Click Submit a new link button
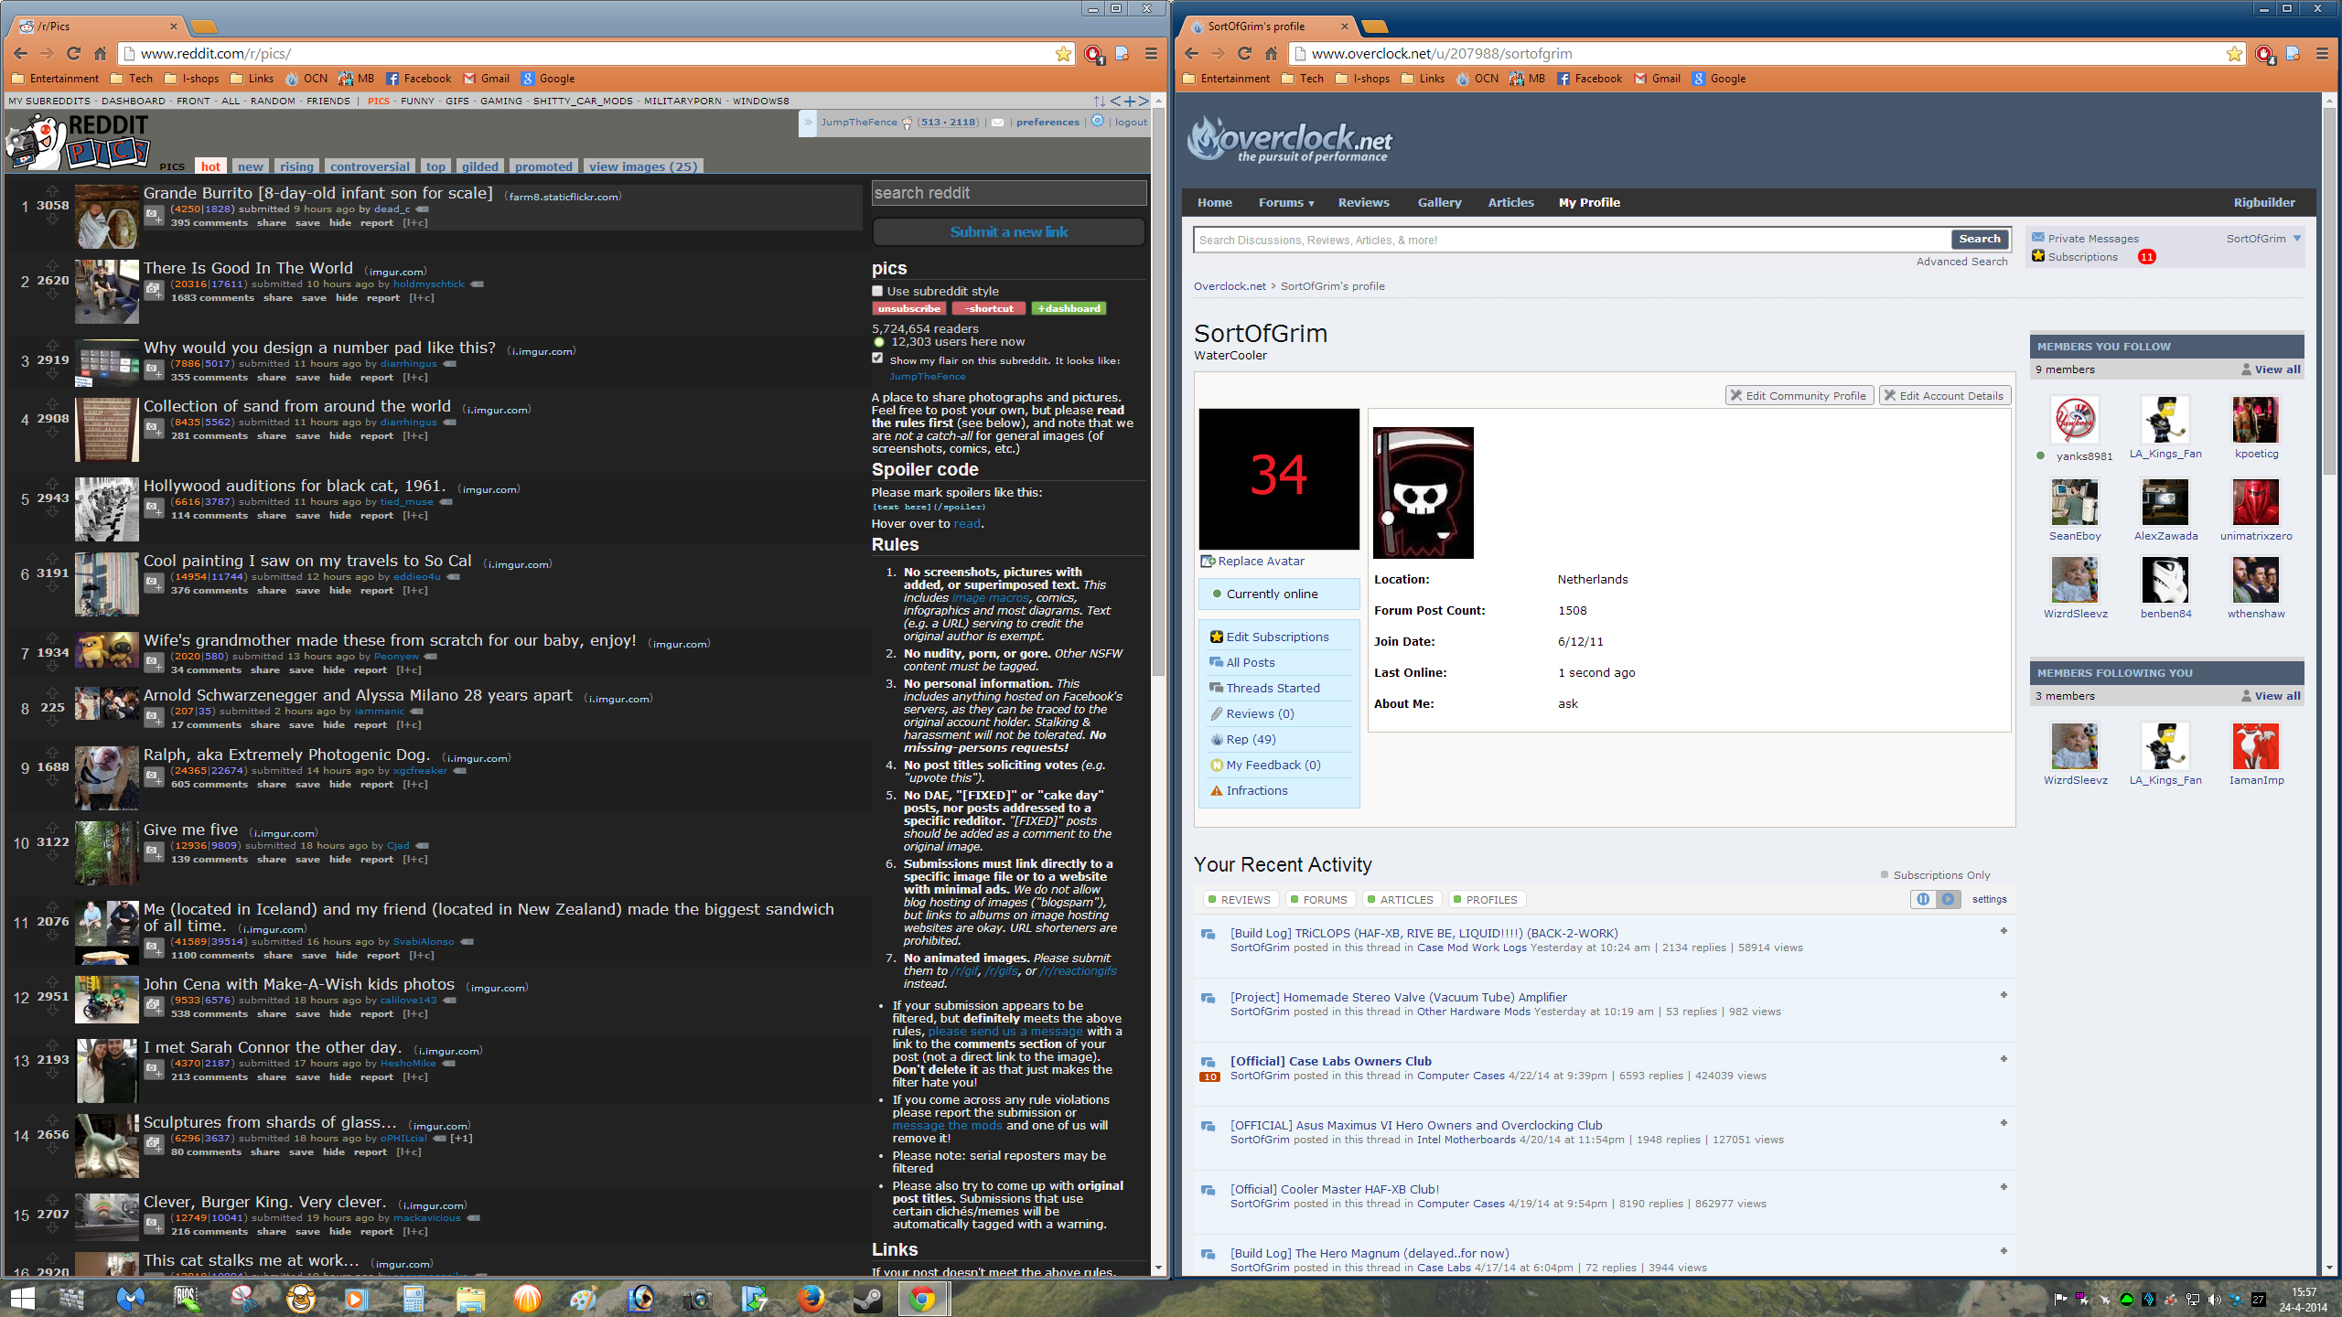The height and width of the screenshot is (1317, 2342). coord(1008,231)
